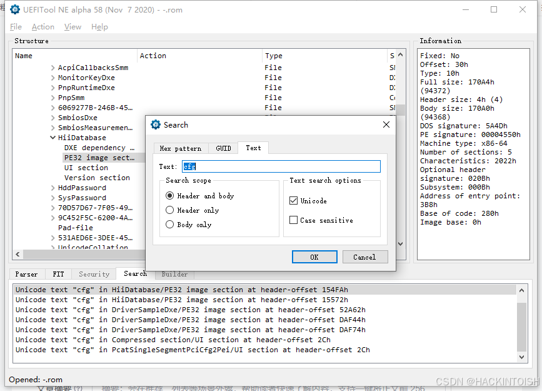Viewport: 542px width, 391px height.
Task: Expand the 70D57D67-7F05-49 node
Action: [53, 208]
